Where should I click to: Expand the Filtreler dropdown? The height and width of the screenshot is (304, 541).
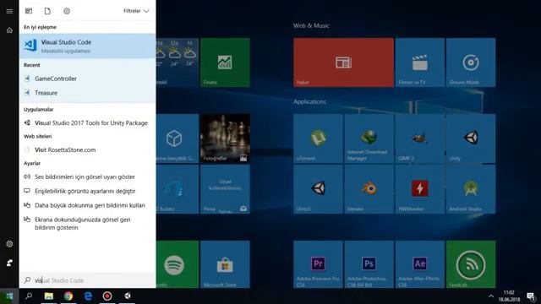pyautogui.click(x=136, y=11)
